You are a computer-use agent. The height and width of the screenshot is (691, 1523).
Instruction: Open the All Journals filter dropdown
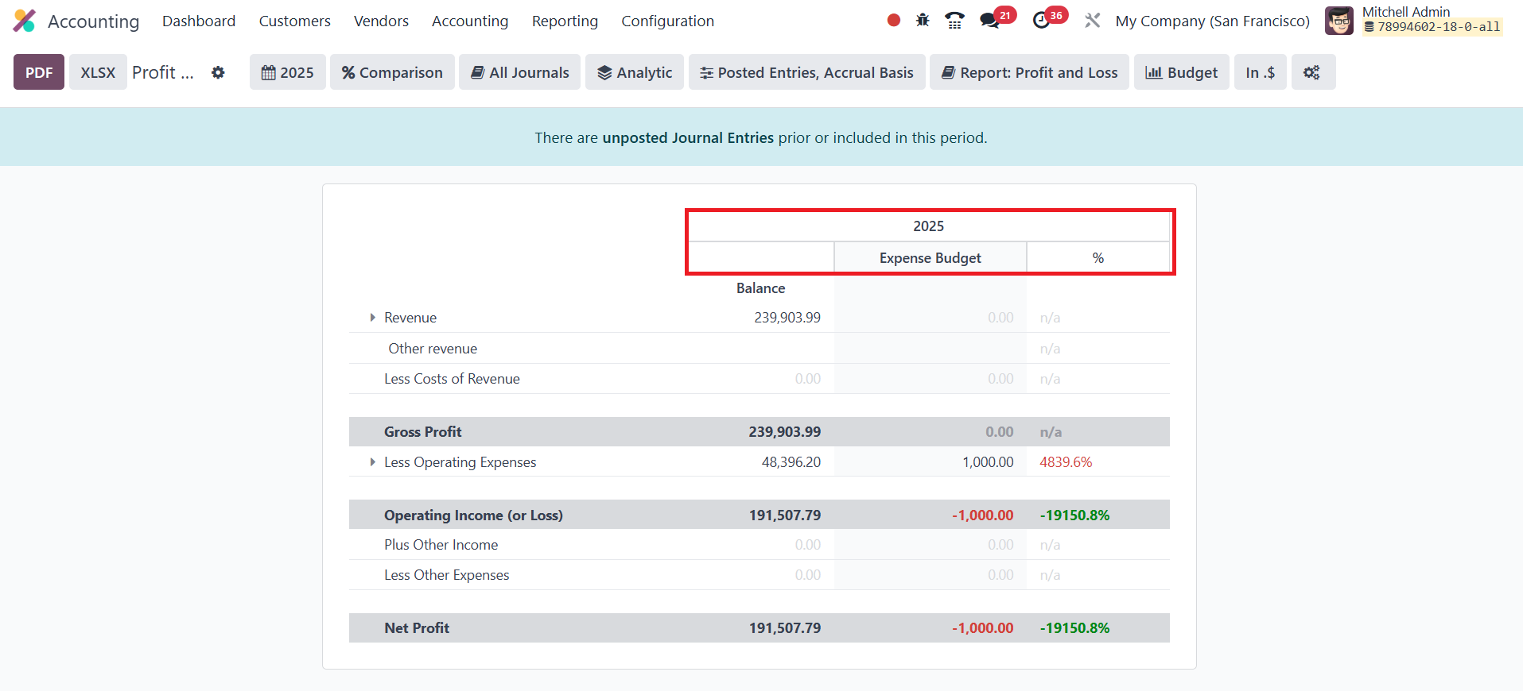coord(519,72)
